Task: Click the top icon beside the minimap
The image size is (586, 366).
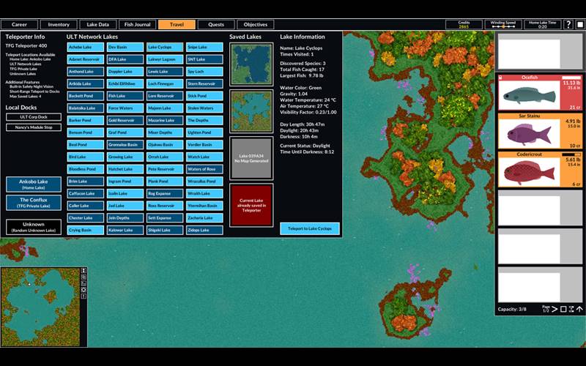Action: pos(84,272)
